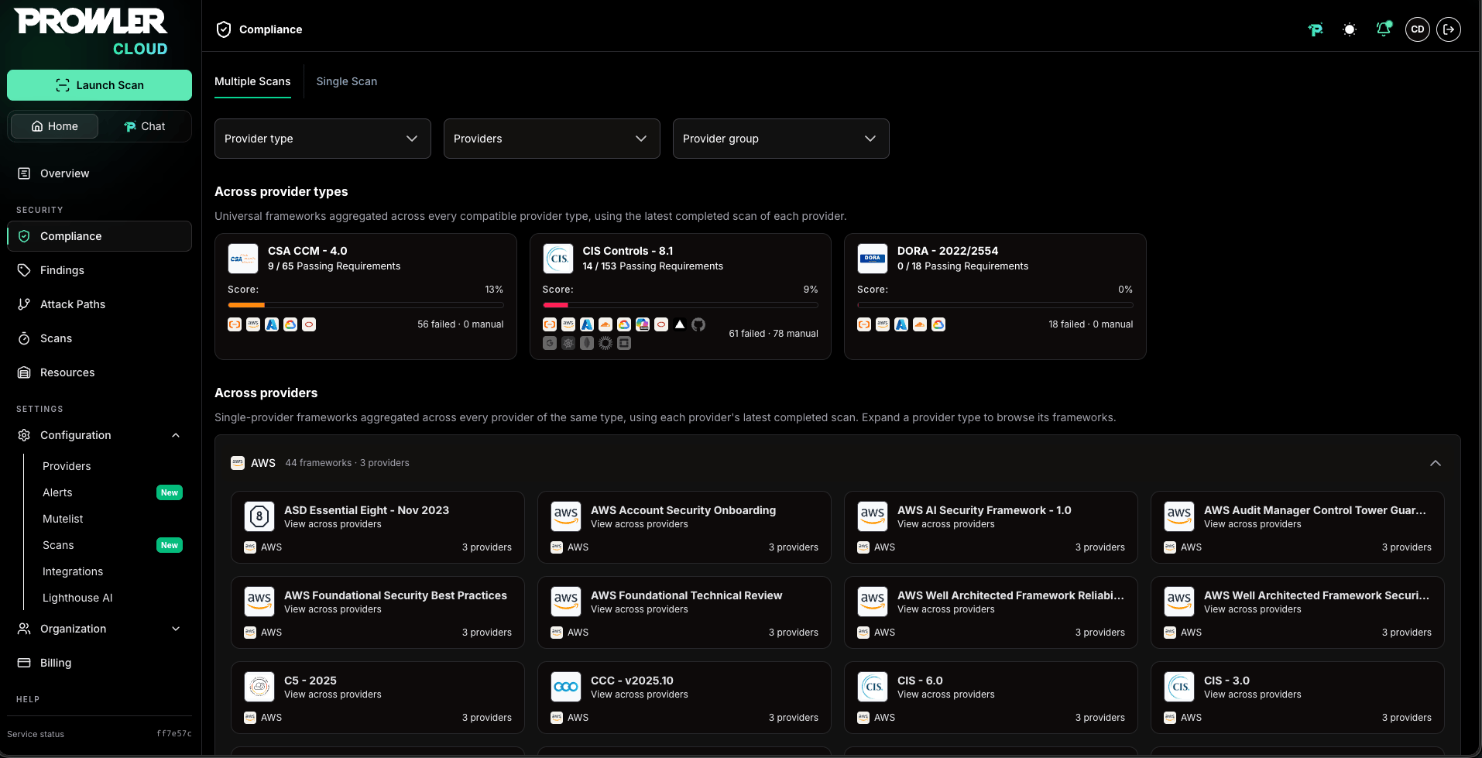This screenshot has height=758, width=1482.
Task: Open Scans under Security section
Action: click(x=99, y=338)
